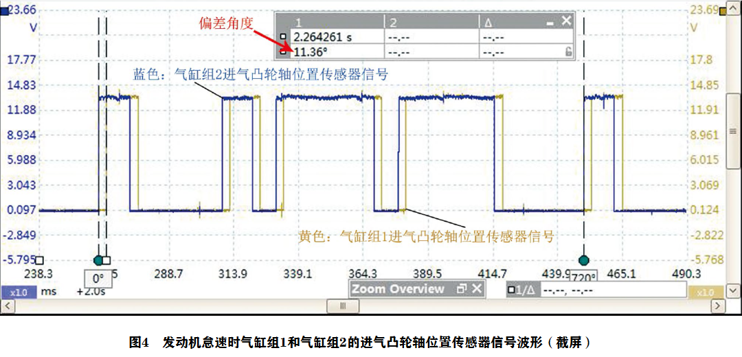742x357 pixels.
Task: Click the 490.3 time axis value
Action: pyautogui.click(x=685, y=273)
